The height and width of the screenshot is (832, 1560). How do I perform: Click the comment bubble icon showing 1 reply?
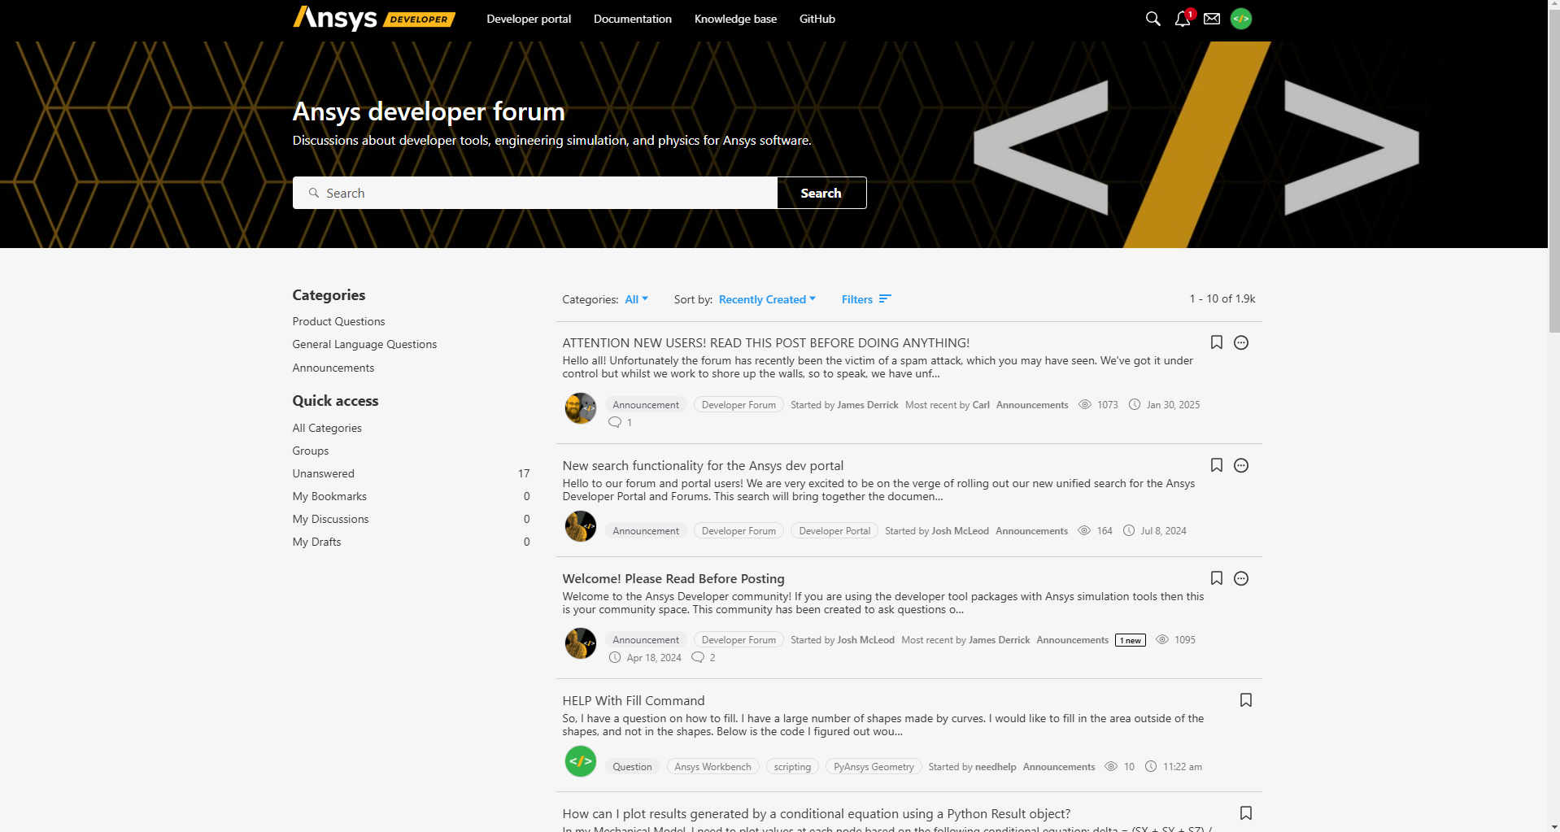[x=615, y=422]
